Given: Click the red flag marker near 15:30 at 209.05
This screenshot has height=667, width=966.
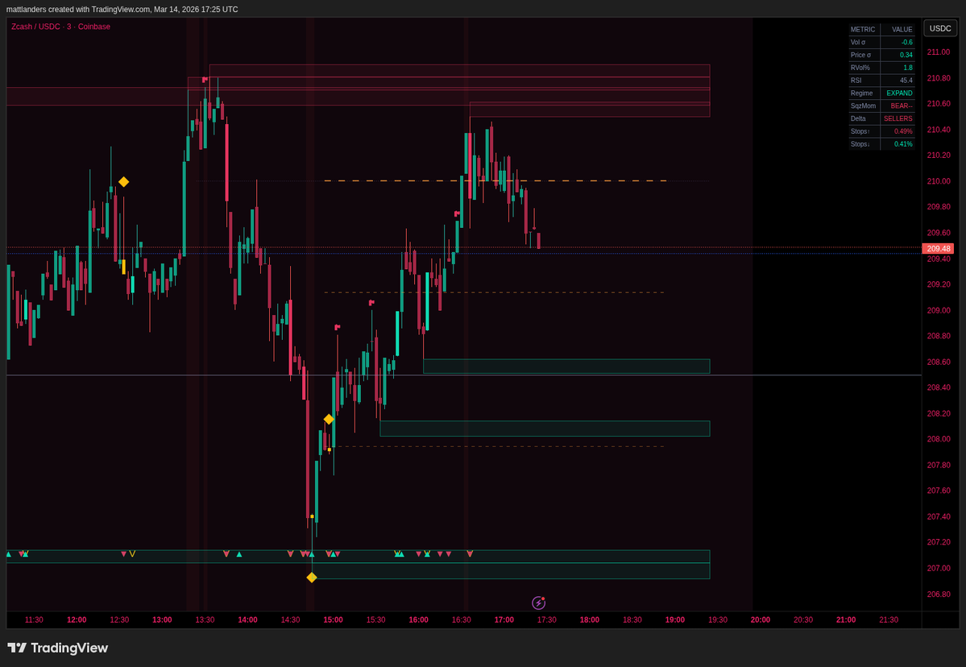Looking at the screenshot, I should pyautogui.click(x=371, y=302).
